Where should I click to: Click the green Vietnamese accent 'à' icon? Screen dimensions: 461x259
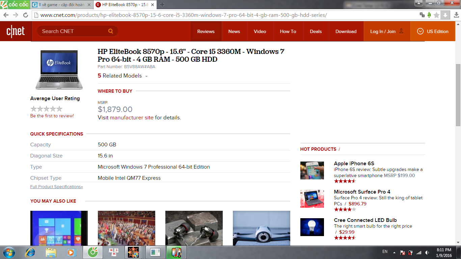pos(429,15)
